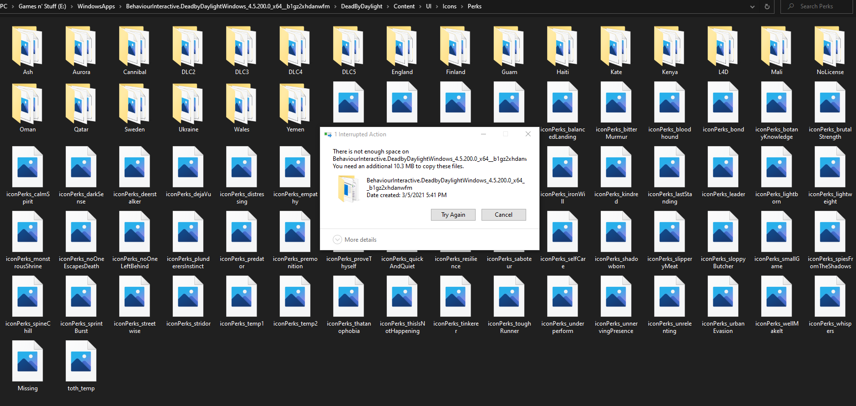This screenshot has width=856, height=406.
Task: Click Try Again in the dialog
Action: coord(453,215)
